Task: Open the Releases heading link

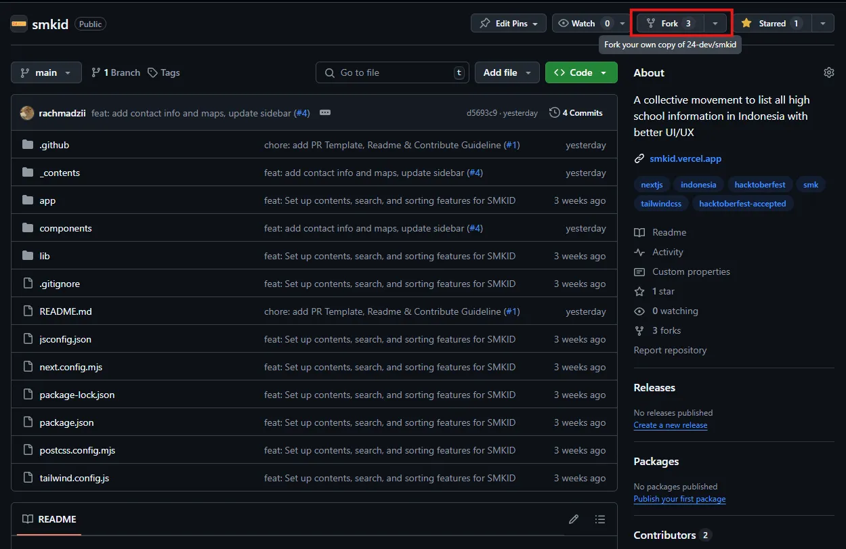Action: click(x=654, y=388)
